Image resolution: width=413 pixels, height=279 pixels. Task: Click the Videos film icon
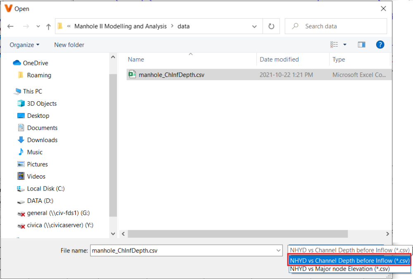(21, 176)
